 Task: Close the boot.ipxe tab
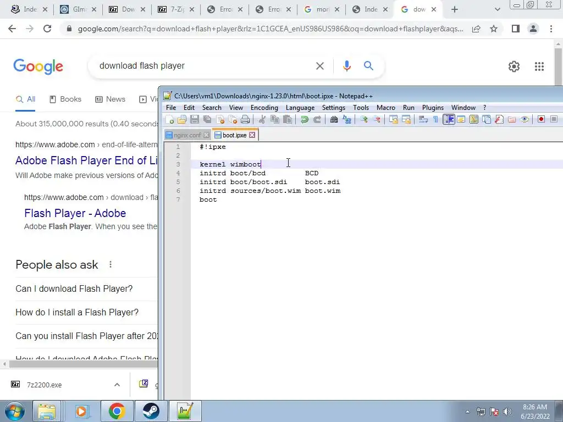[252, 135]
